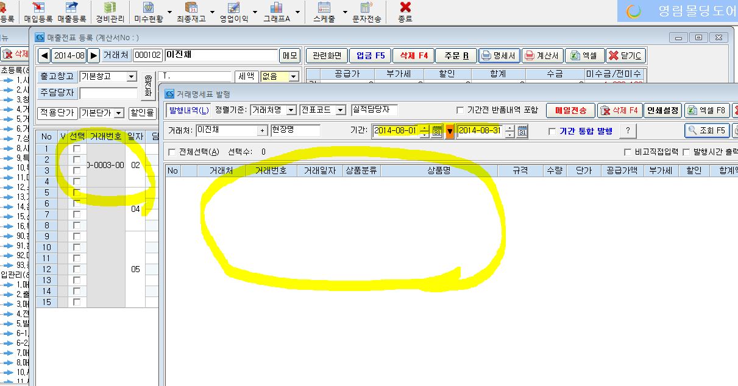The width and height of the screenshot is (738, 386).
Task: Click the 주문 R button
Action: coord(456,55)
